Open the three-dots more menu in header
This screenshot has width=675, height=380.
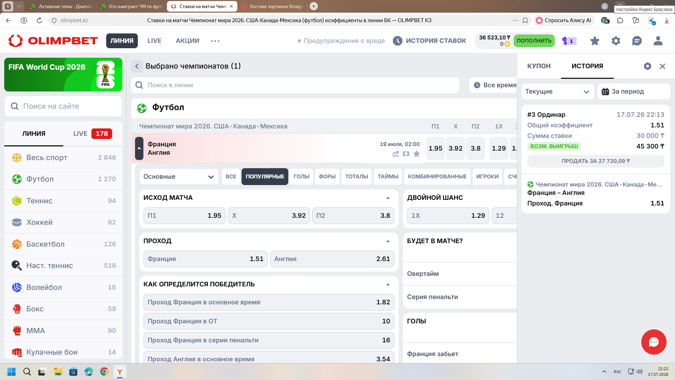coord(215,41)
